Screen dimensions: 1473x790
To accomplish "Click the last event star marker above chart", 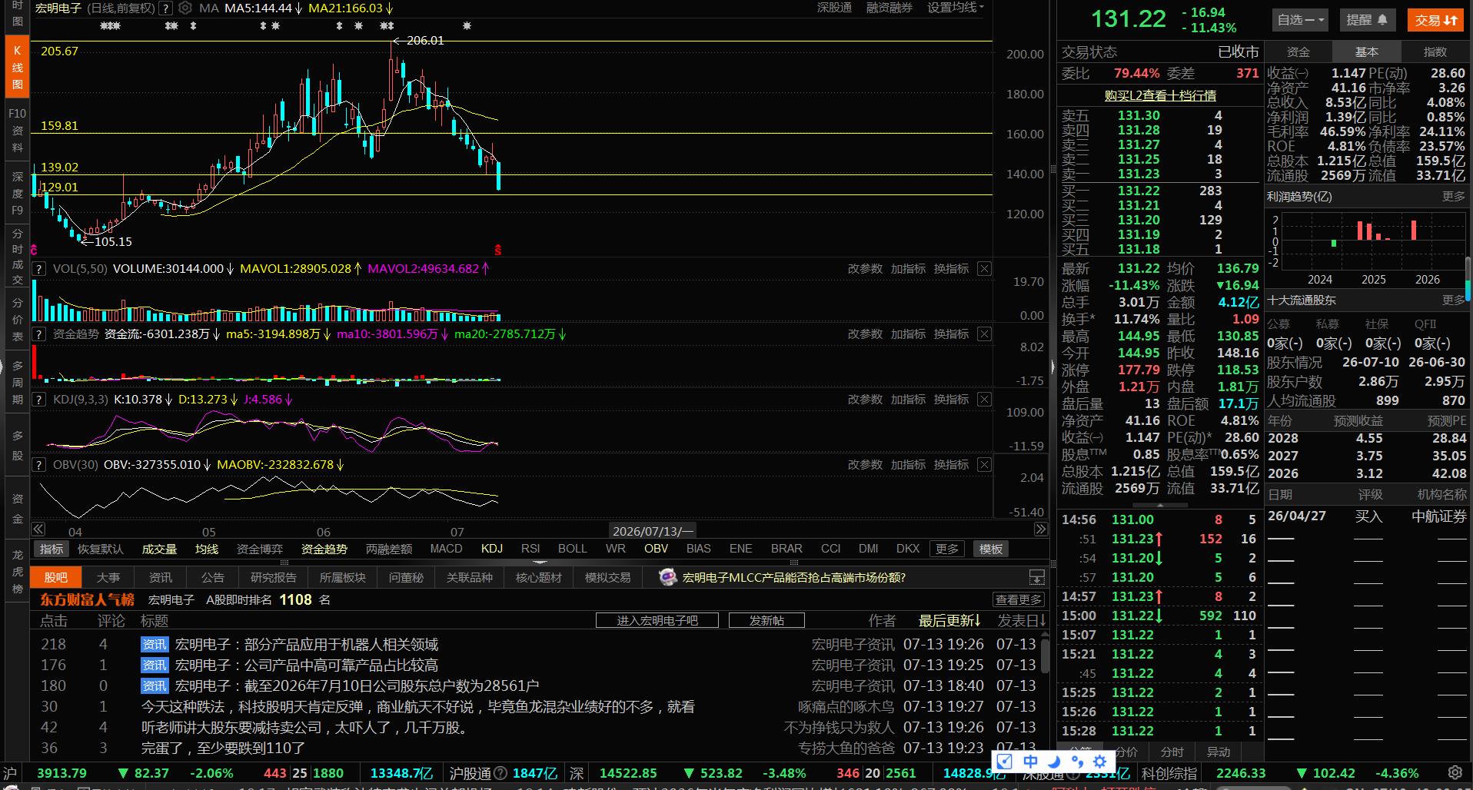I will pyautogui.click(x=467, y=26).
